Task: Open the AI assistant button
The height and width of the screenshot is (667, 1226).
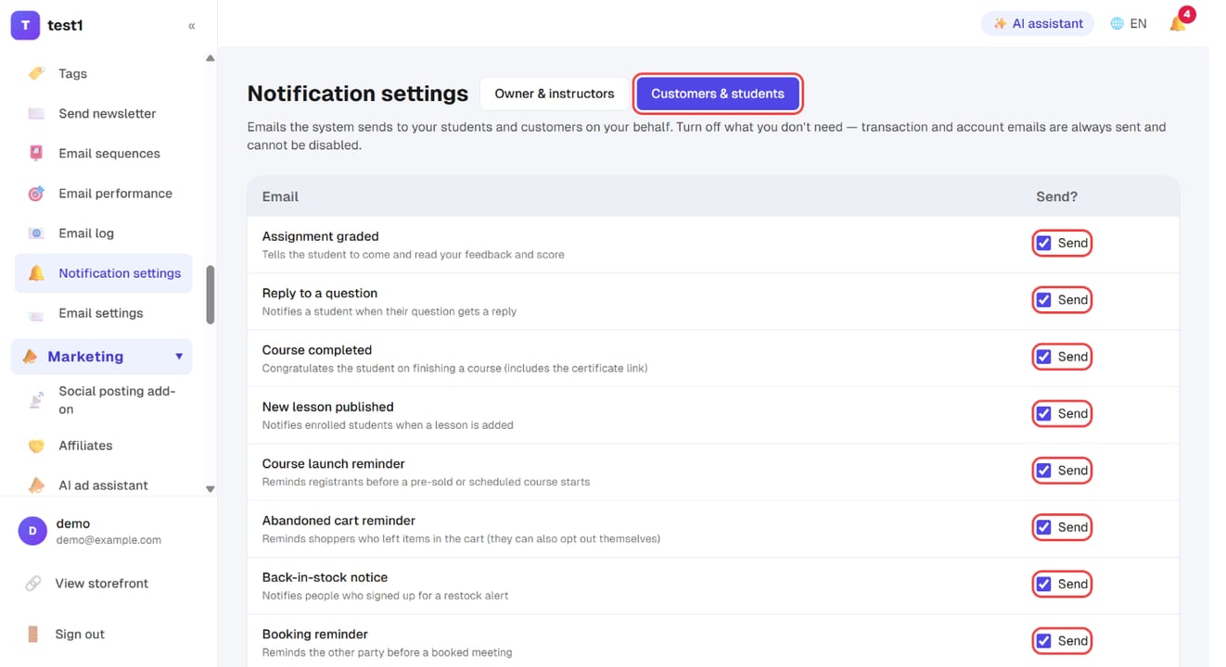Action: pyautogui.click(x=1038, y=24)
